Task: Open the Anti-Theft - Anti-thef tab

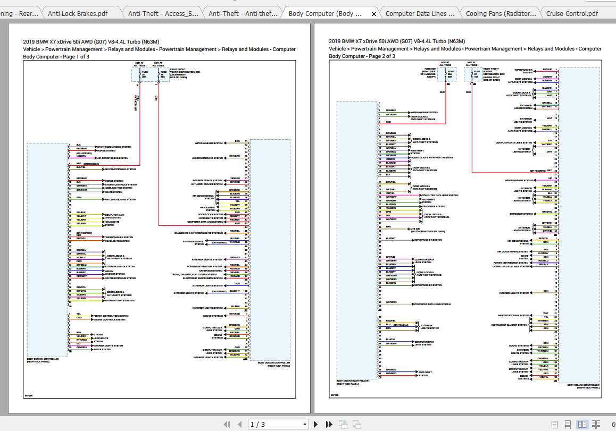Action: click(x=243, y=13)
